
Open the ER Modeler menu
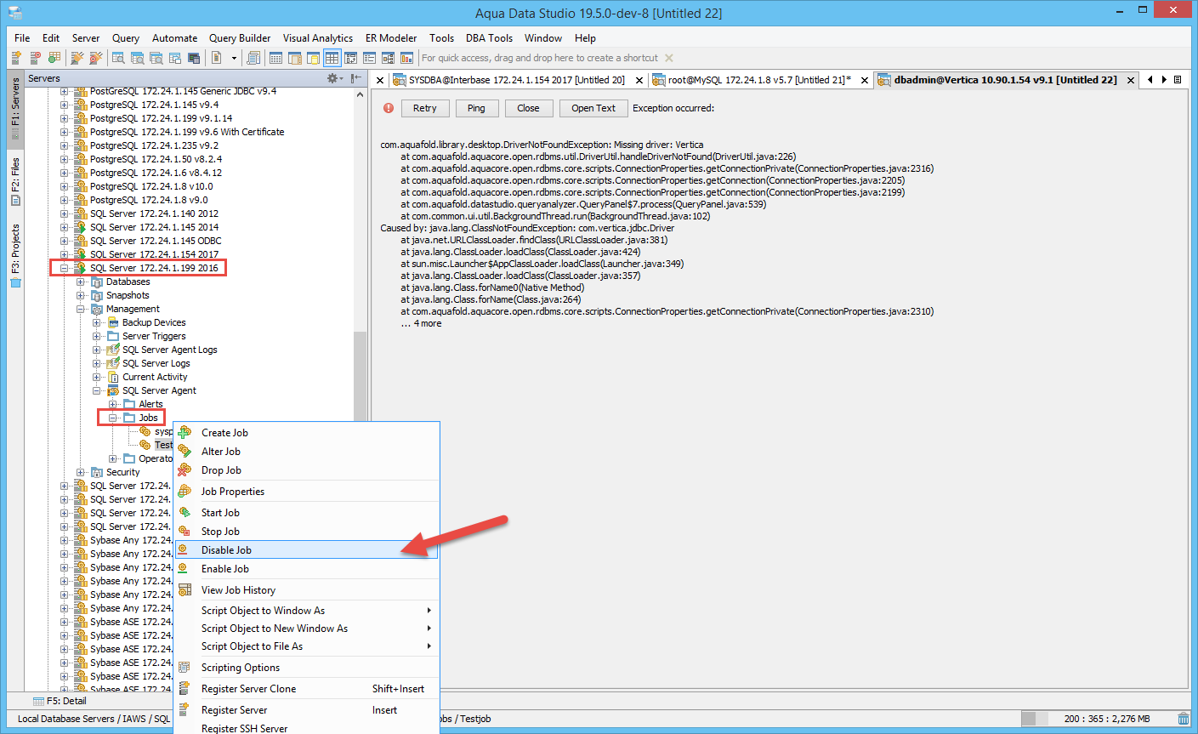point(391,38)
